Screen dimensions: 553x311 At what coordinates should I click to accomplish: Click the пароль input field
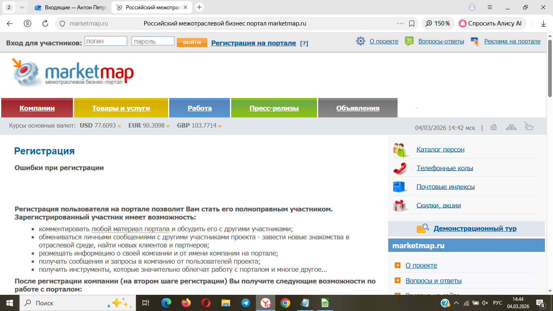[153, 41]
